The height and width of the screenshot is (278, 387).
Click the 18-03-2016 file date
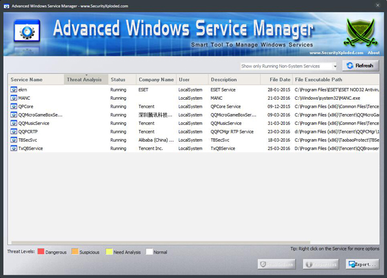(279, 140)
